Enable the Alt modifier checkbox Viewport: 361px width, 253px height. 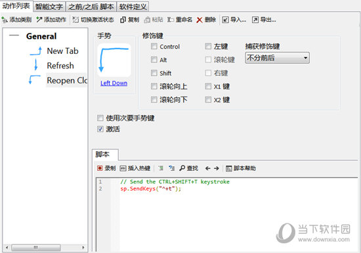(x=154, y=60)
